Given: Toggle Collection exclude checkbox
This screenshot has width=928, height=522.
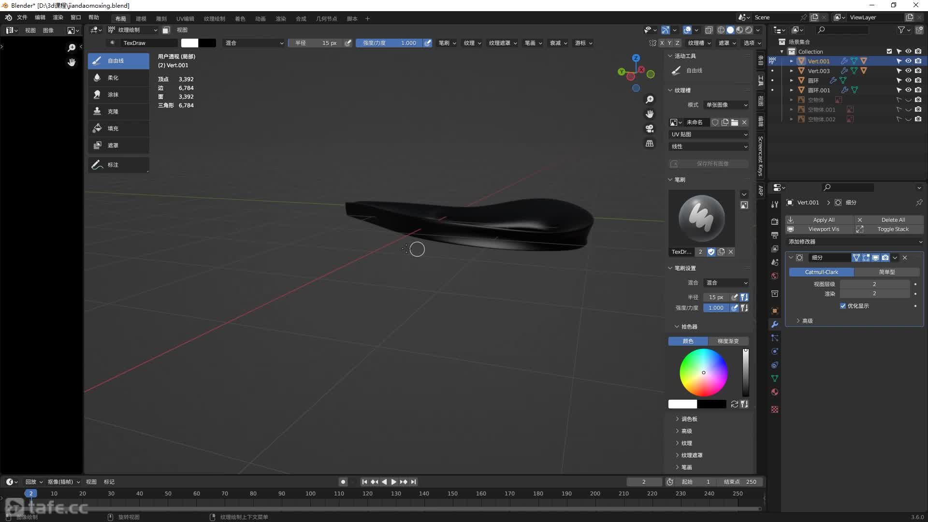Looking at the screenshot, I should pos(889,51).
